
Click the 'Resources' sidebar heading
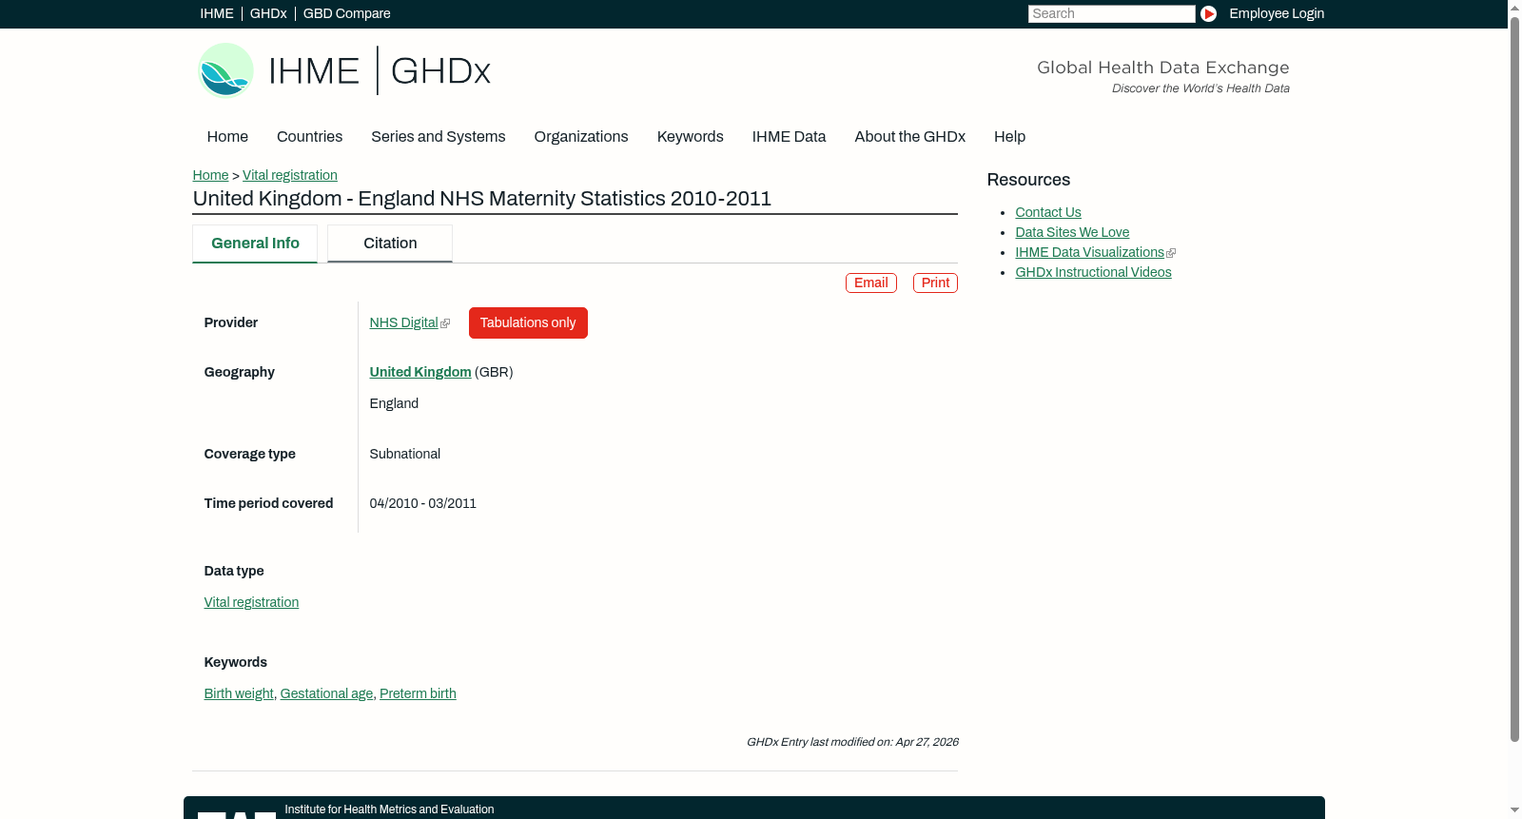pyautogui.click(x=1028, y=180)
